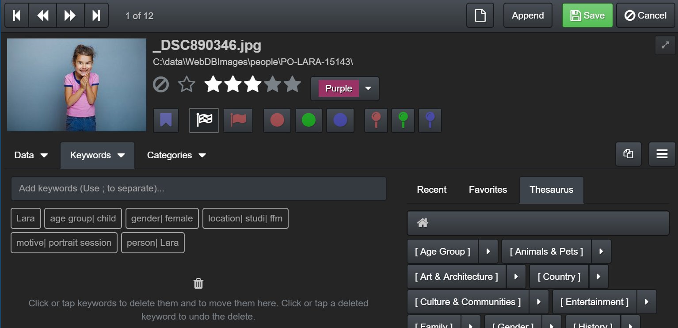
Task: Add the [ Age Group ] thesaurus keyword
Action: click(442, 252)
